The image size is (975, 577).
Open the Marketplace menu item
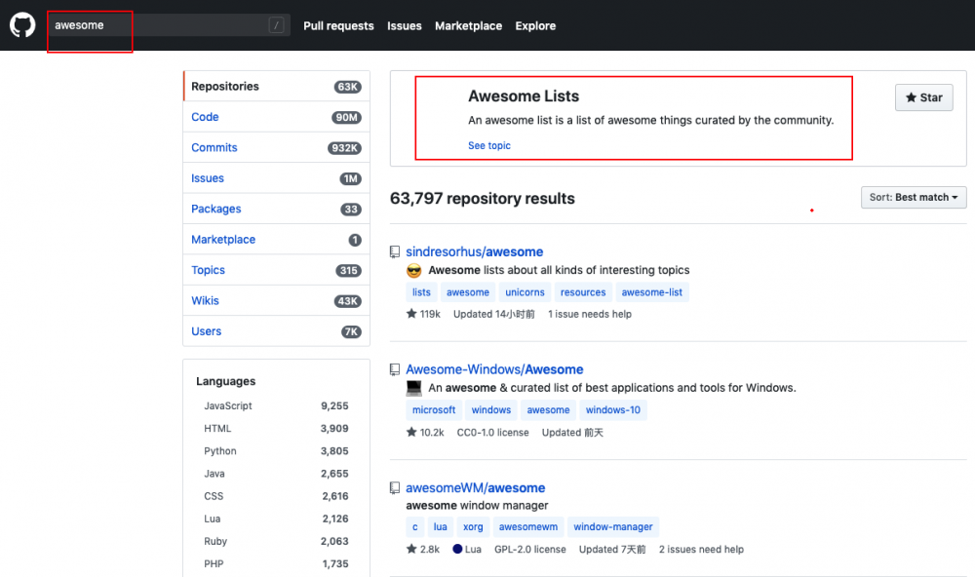point(468,25)
